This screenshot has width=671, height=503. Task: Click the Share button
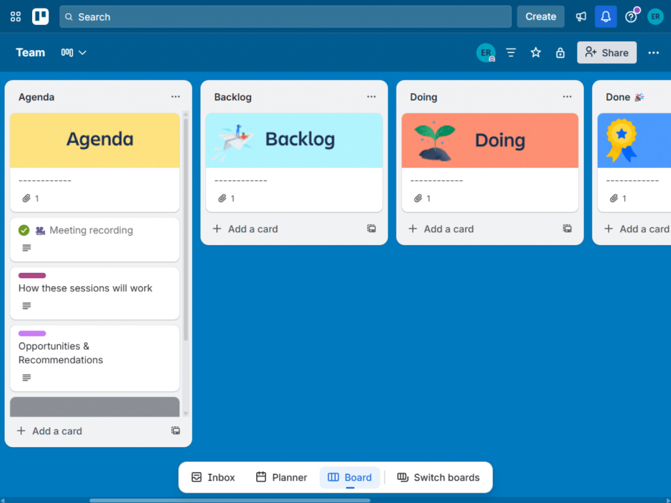(607, 52)
